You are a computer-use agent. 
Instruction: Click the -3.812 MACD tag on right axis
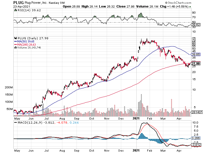click(196, 145)
